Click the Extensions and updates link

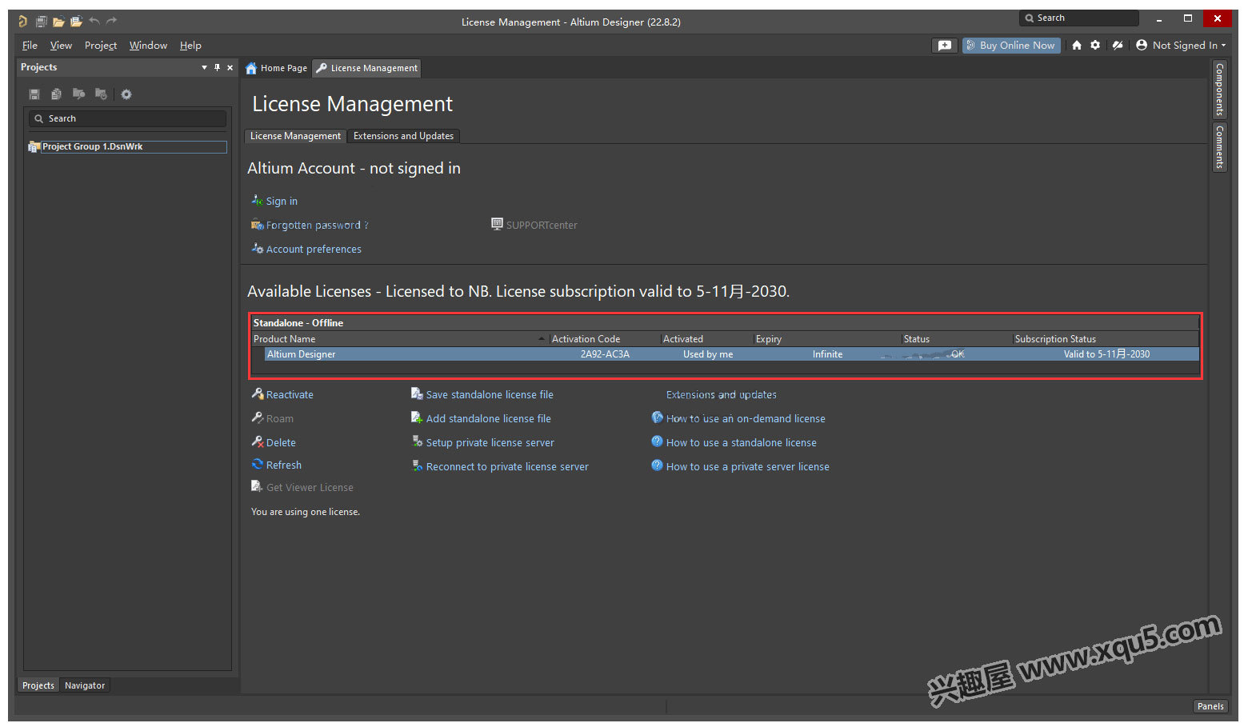pos(721,394)
